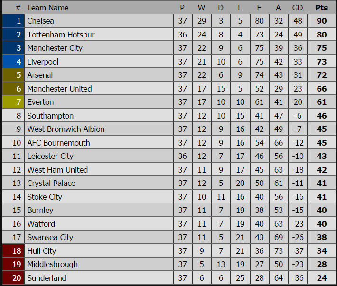Click Manchester United team name

[x=59, y=89]
